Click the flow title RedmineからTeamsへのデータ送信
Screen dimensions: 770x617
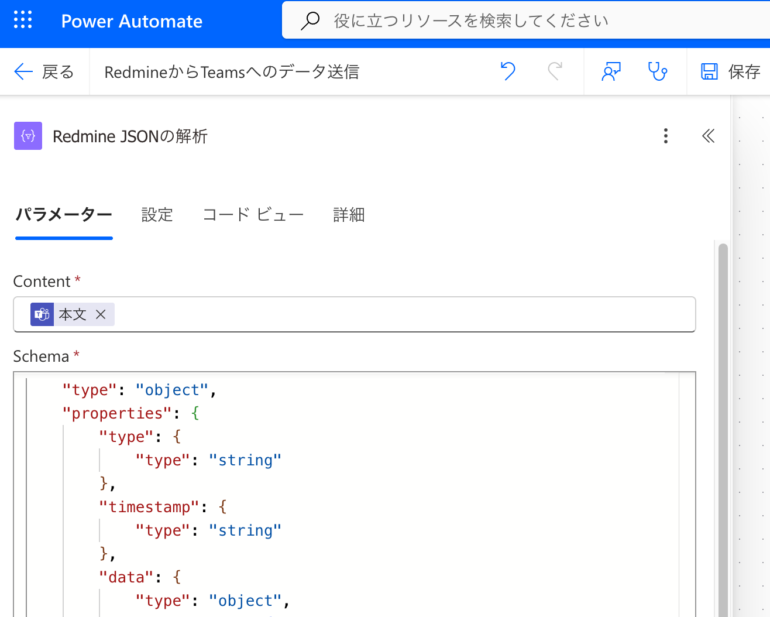pos(232,72)
